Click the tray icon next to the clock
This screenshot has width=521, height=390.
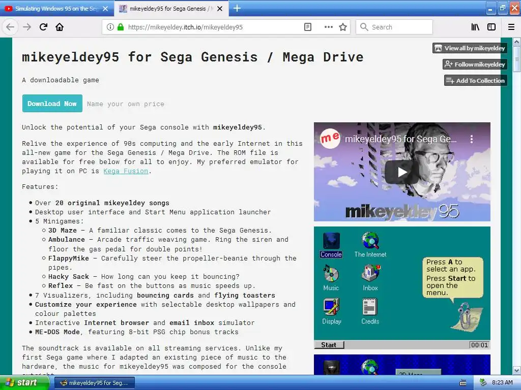tap(483, 383)
